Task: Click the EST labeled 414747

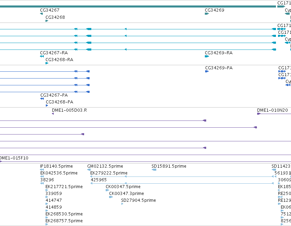Action: (x=54, y=200)
